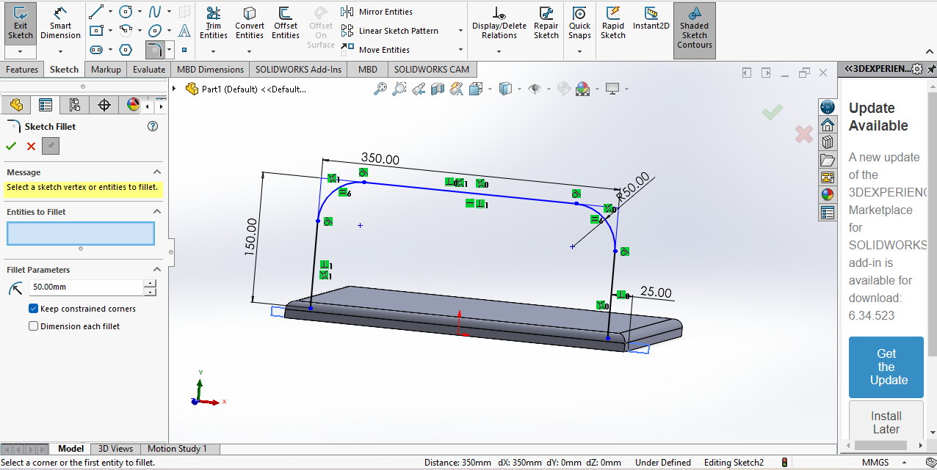This screenshot has width=937, height=470.
Task: Choose the Trim Entities tool
Action: coord(213,23)
